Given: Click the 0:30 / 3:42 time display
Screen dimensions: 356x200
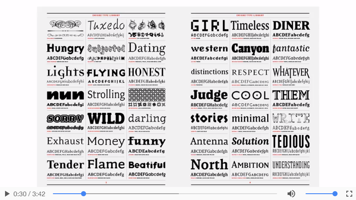Looking at the screenshot, I should click(x=29, y=194).
